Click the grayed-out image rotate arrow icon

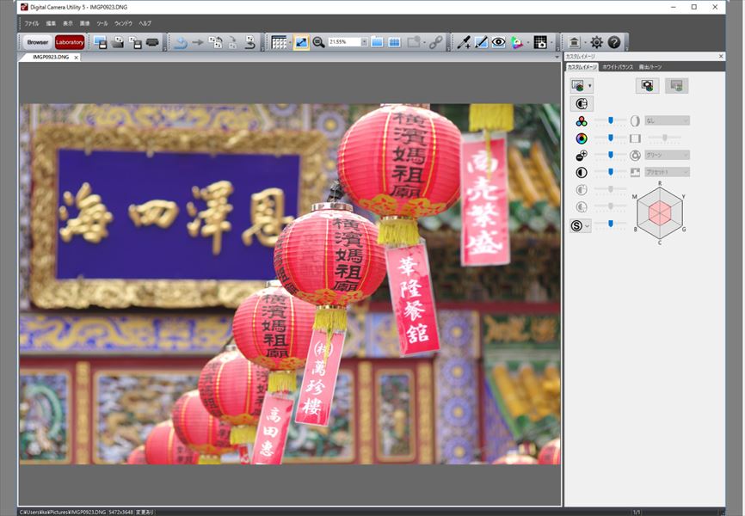click(232, 43)
